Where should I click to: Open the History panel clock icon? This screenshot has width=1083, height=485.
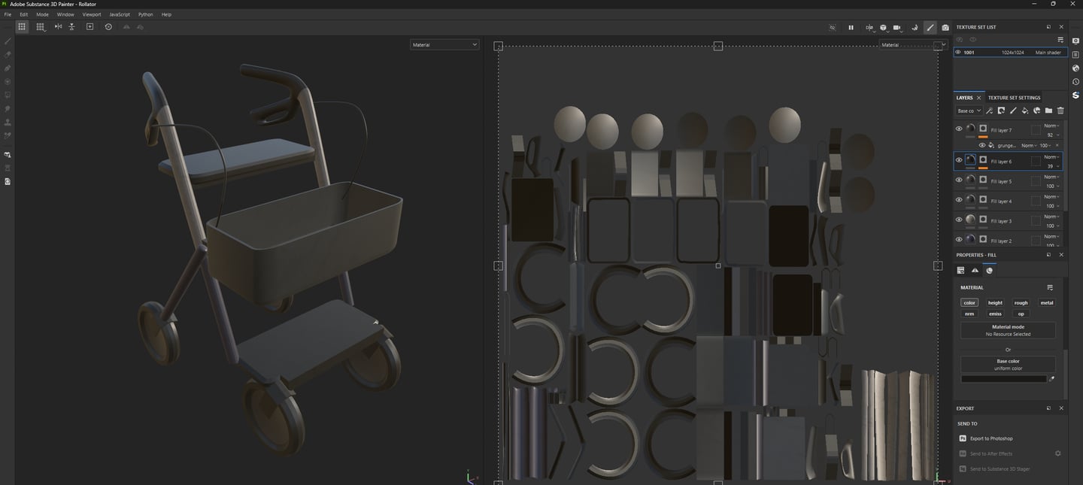click(1075, 81)
